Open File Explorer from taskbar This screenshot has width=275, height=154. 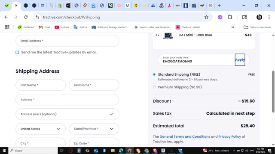tap(113, 151)
